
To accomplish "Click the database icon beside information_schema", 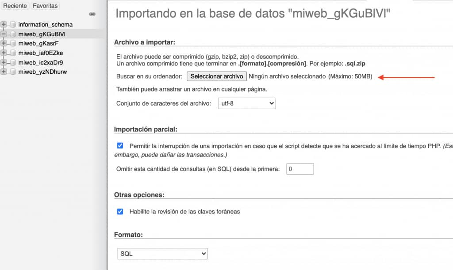I will click(13, 24).
